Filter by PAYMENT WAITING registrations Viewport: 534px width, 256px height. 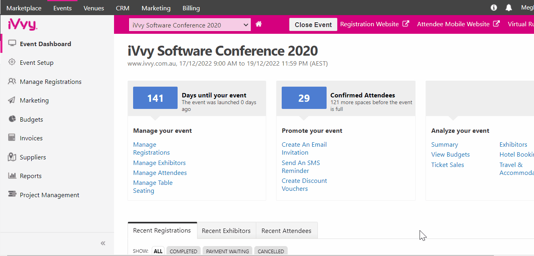coord(228,251)
